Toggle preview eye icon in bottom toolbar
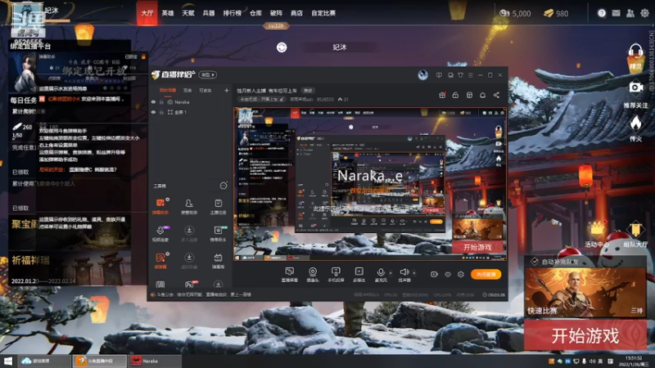This screenshot has width=655, height=368. point(447,274)
